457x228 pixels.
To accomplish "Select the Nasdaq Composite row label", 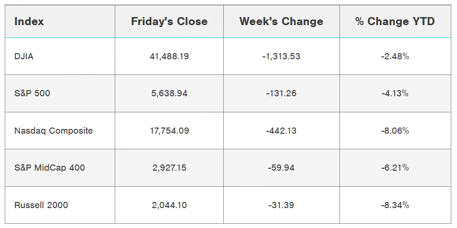I will (54, 130).
